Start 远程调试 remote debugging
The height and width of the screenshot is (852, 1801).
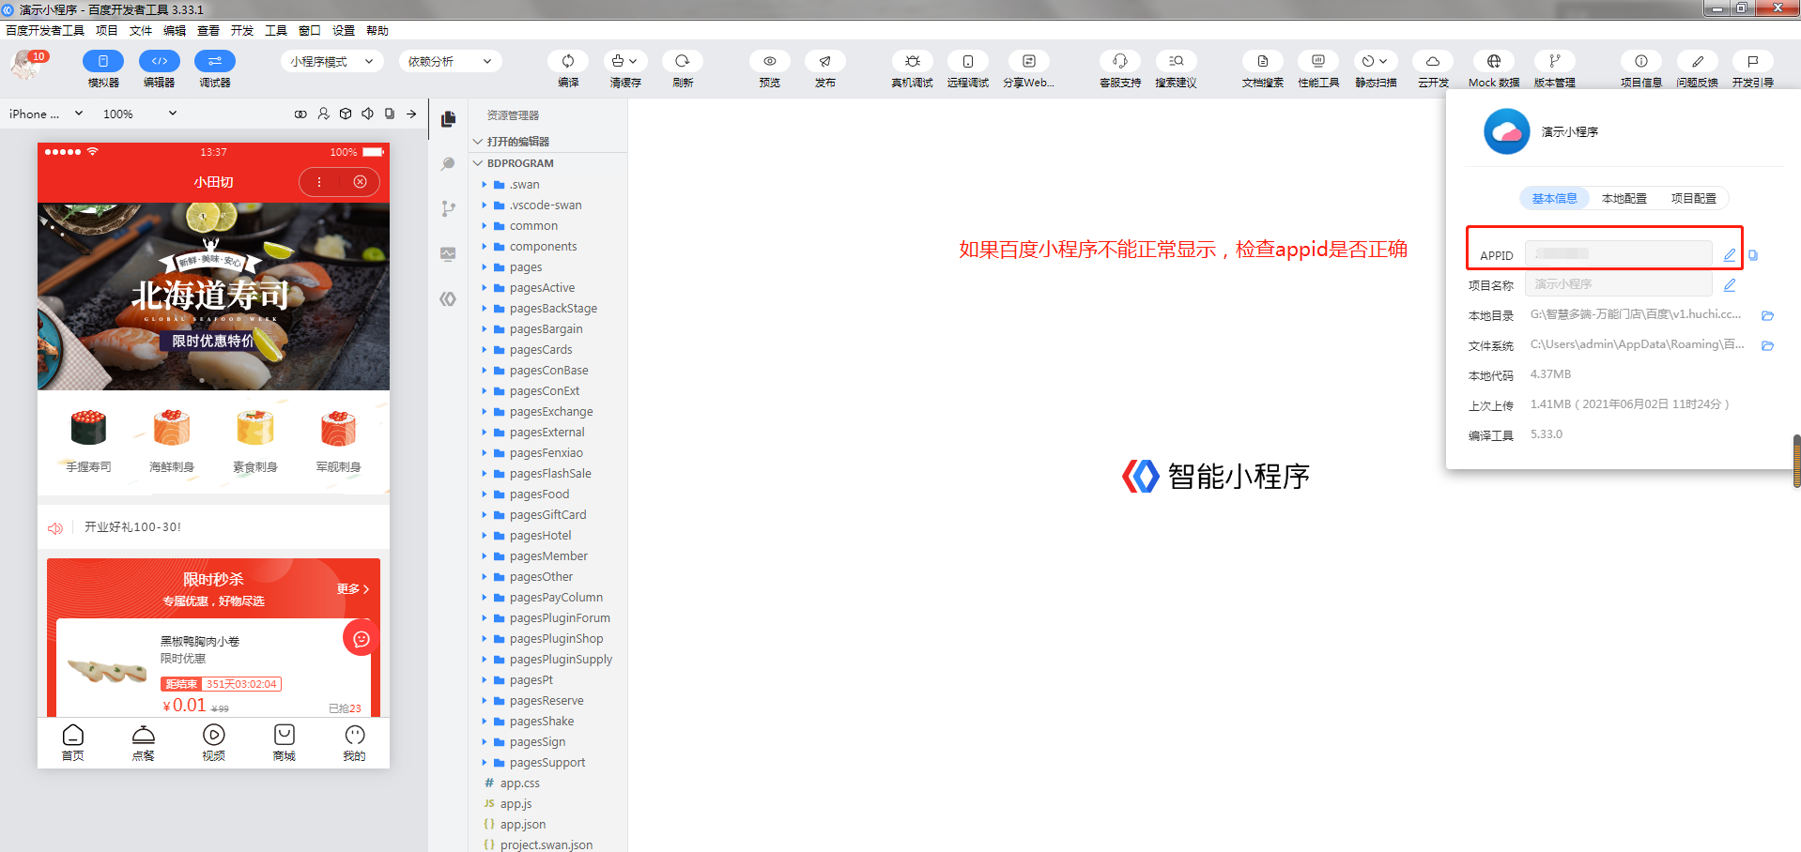coord(968,61)
